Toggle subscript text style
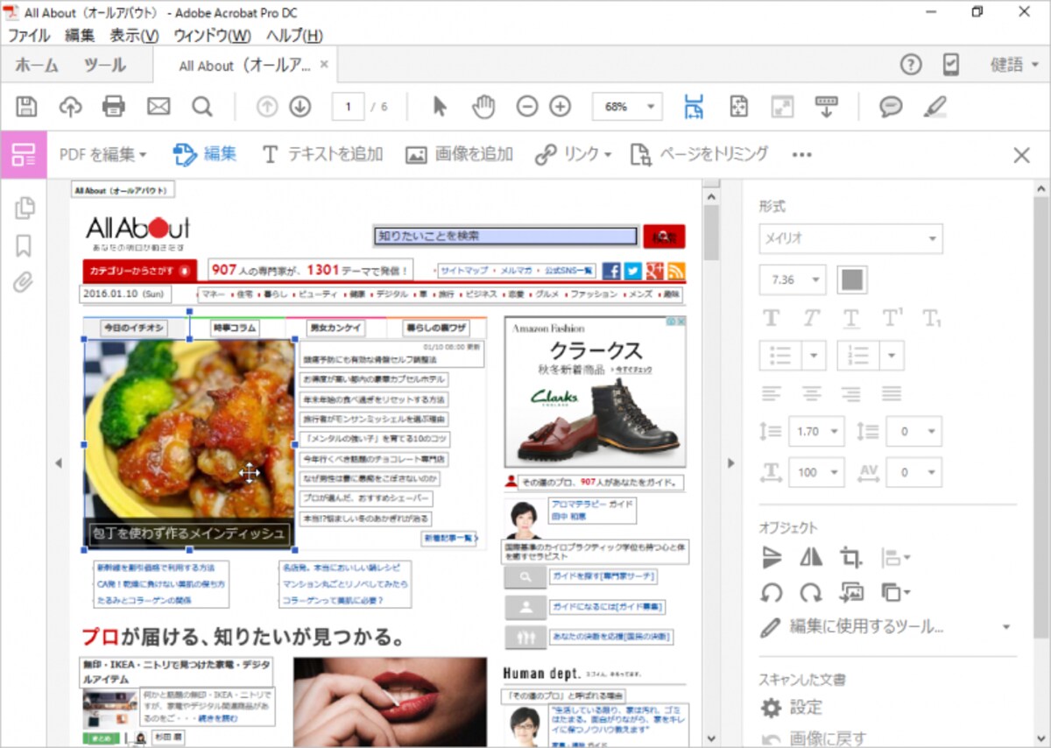This screenshot has height=748, width=1051. click(932, 319)
